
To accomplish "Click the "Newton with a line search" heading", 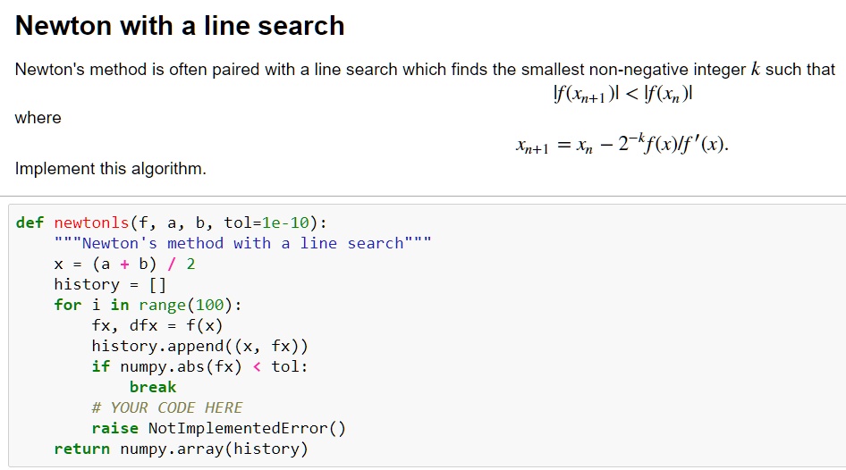I will point(180,25).
